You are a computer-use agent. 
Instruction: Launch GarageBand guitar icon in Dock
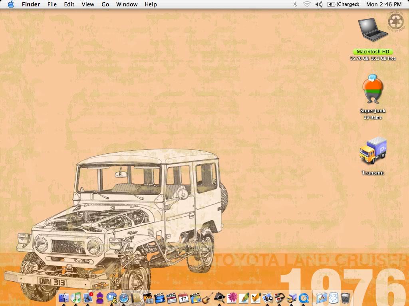pyautogui.click(x=208, y=298)
